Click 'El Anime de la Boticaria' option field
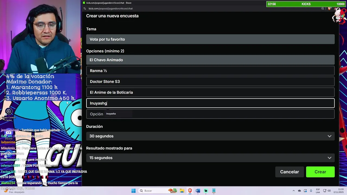This screenshot has width=347, height=195. tap(210, 92)
